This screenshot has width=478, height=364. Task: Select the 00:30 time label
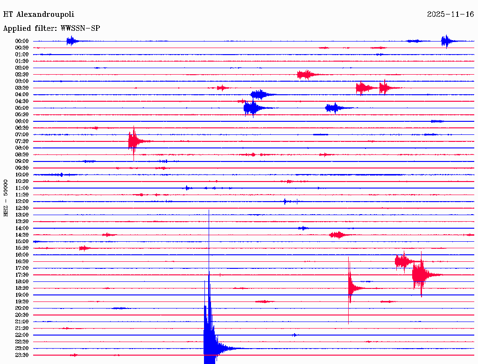pos(22,48)
